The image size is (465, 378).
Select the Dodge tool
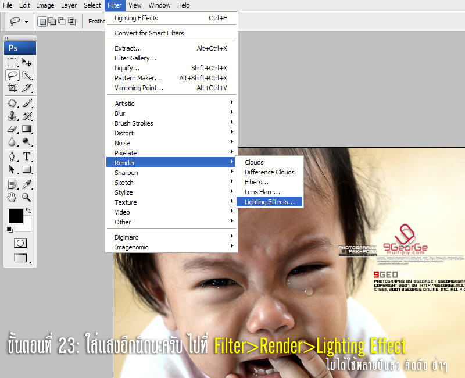pyautogui.click(x=27, y=141)
